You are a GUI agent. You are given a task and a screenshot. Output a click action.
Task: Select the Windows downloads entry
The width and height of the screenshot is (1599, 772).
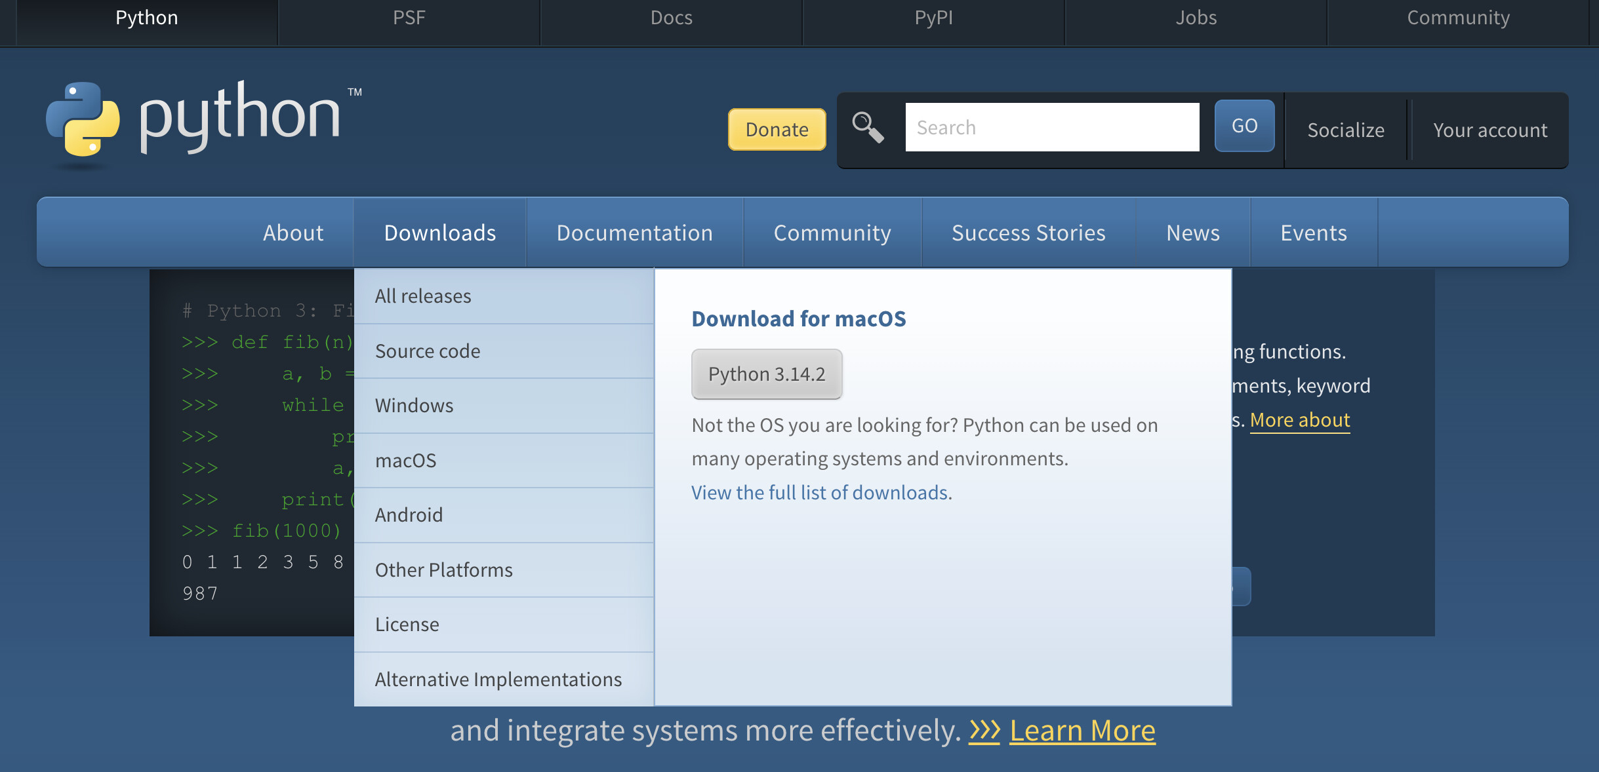click(x=414, y=406)
